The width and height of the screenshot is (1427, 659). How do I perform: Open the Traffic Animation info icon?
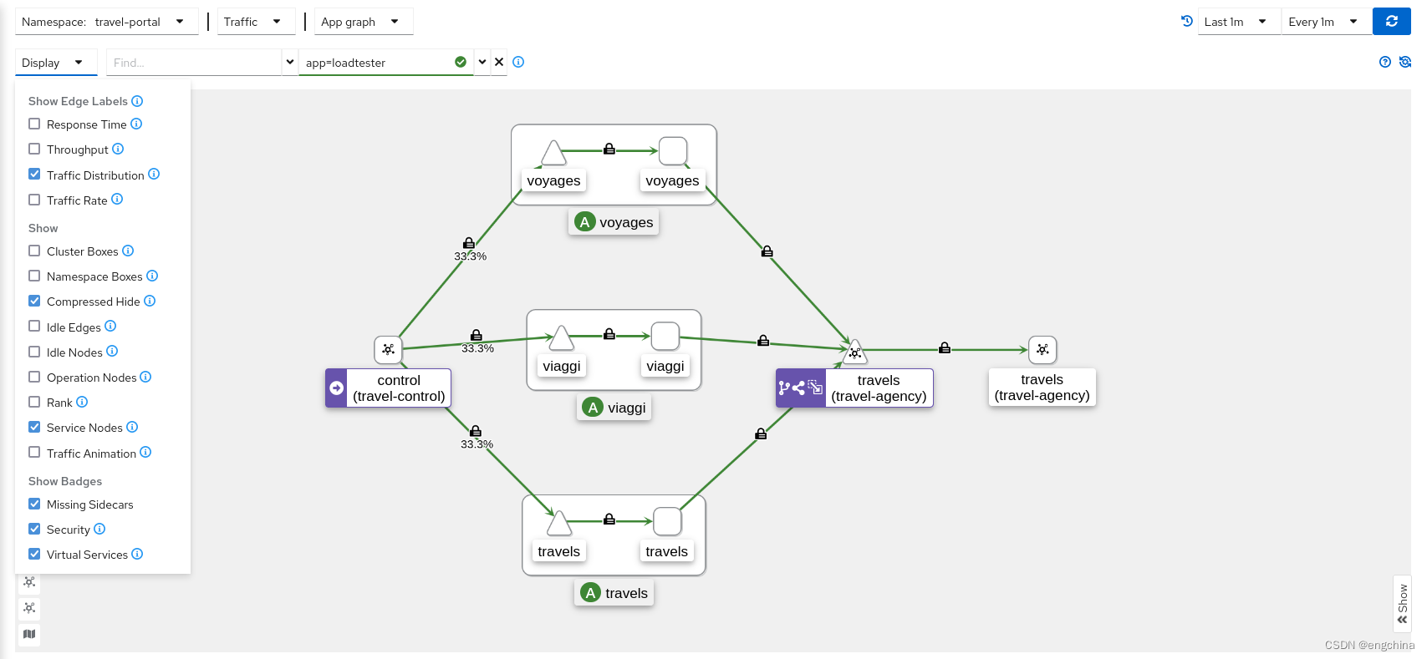(x=145, y=452)
